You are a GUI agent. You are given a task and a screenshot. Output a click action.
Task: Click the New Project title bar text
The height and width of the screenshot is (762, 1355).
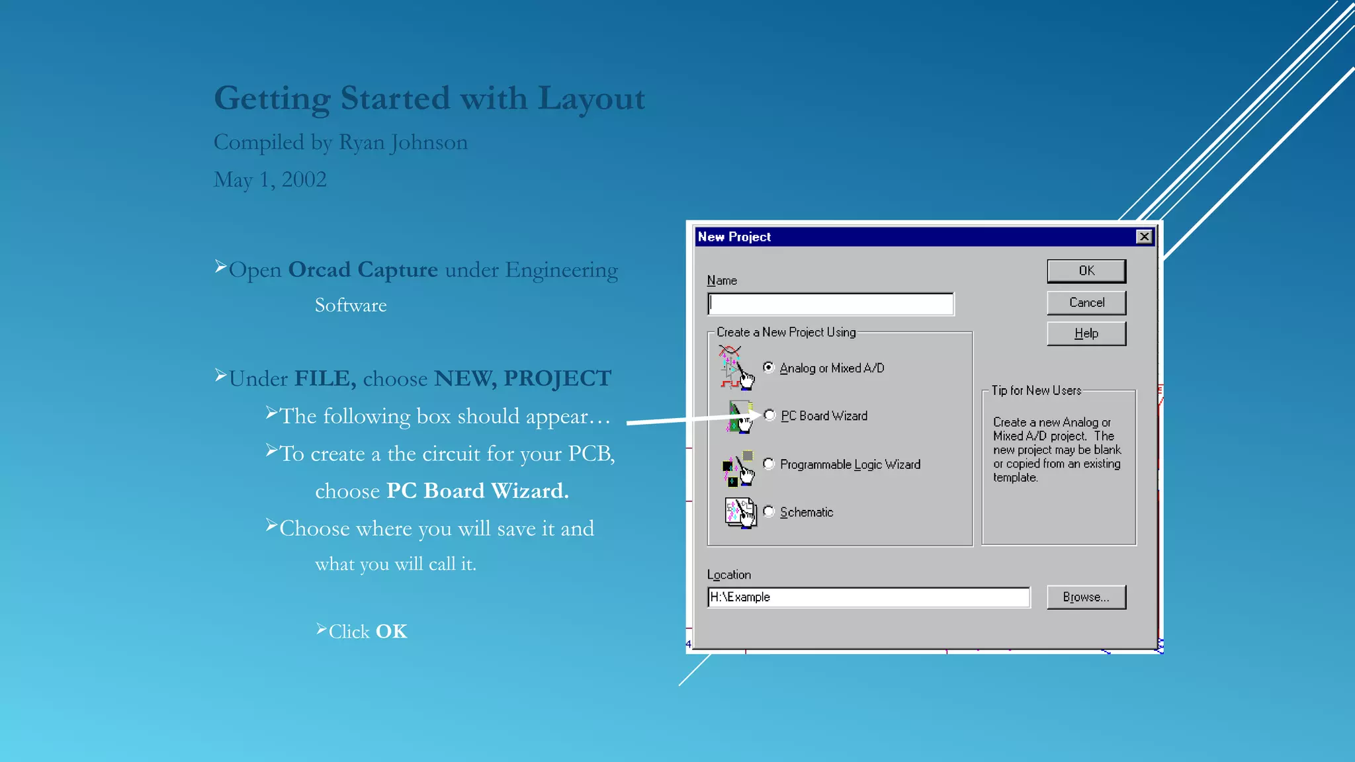(734, 237)
